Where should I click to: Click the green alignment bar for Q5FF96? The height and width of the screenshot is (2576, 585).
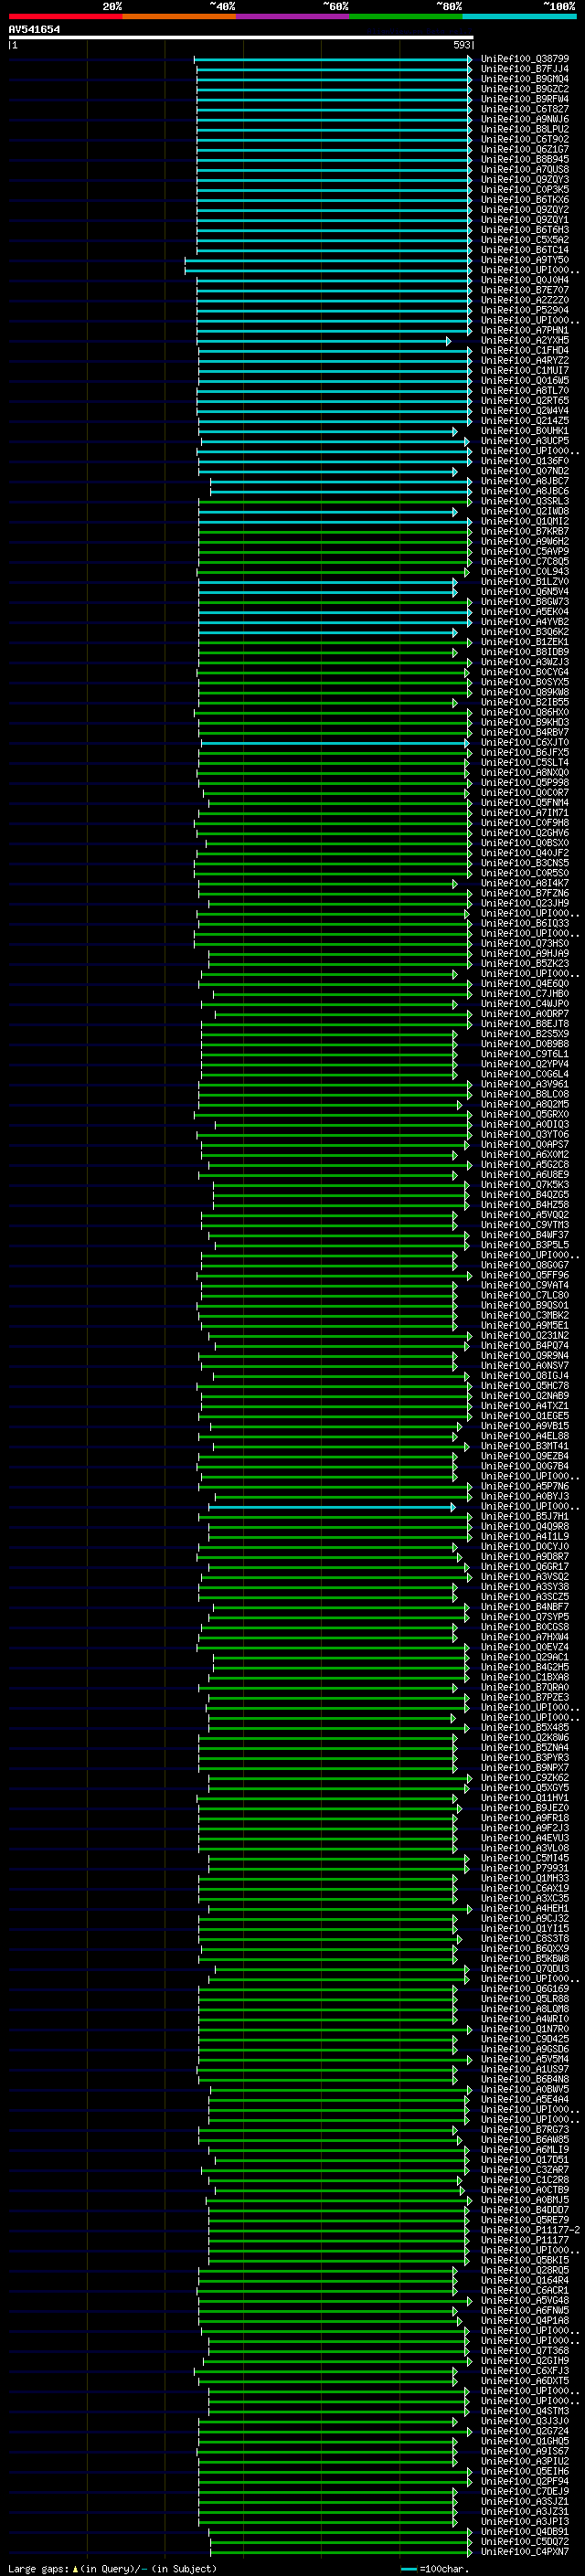[335, 1275]
